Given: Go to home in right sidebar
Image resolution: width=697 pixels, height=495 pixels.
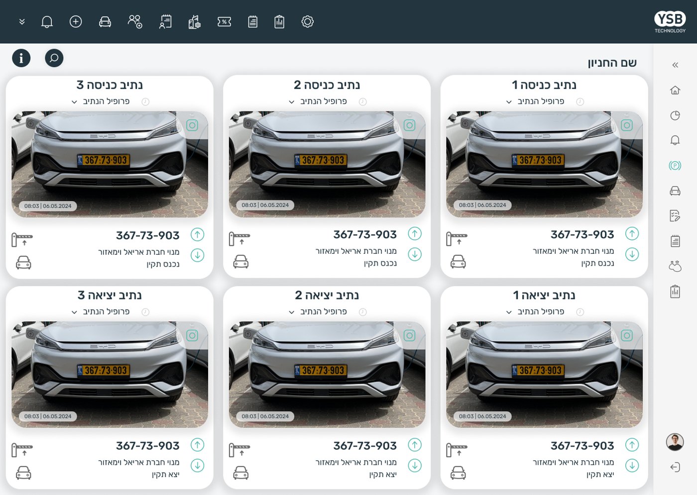Looking at the screenshot, I should [675, 90].
